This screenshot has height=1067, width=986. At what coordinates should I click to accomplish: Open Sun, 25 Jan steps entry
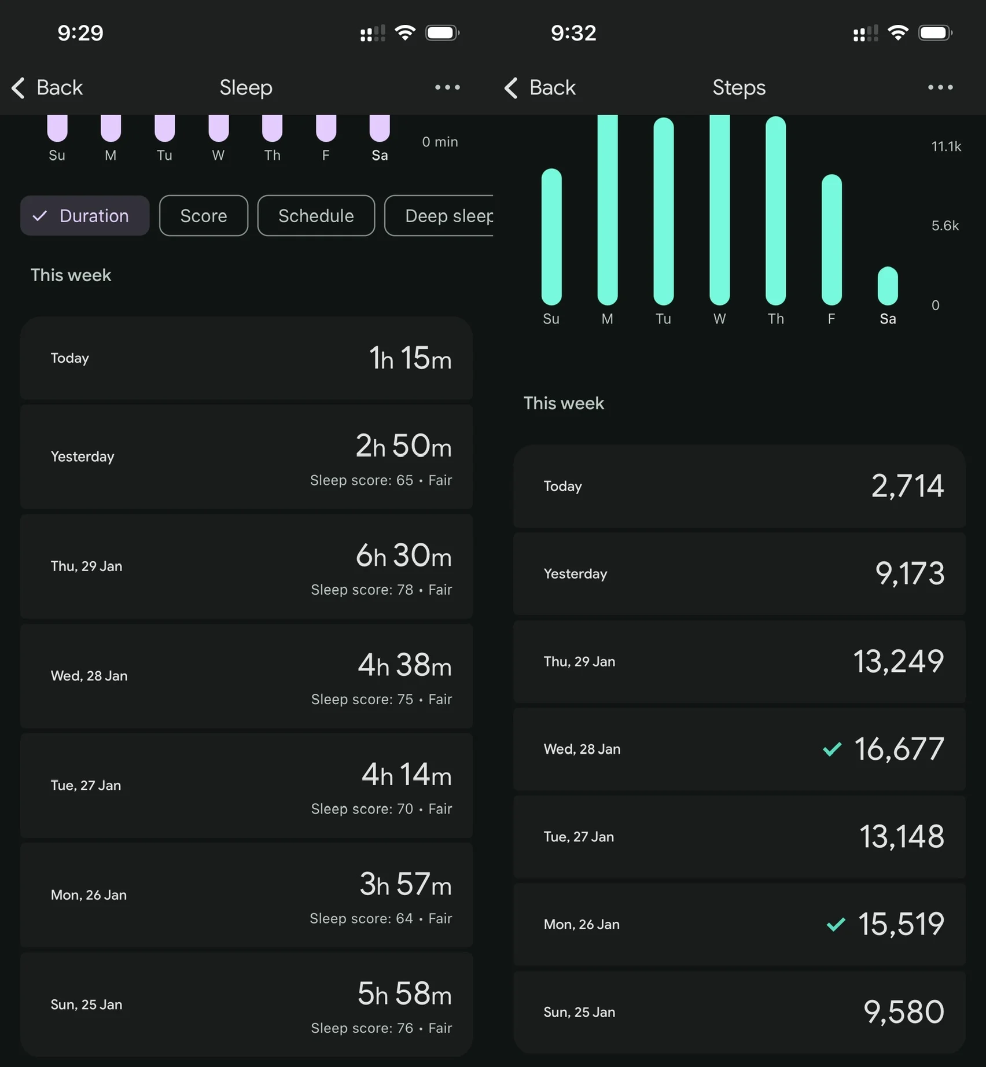click(739, 1012)
